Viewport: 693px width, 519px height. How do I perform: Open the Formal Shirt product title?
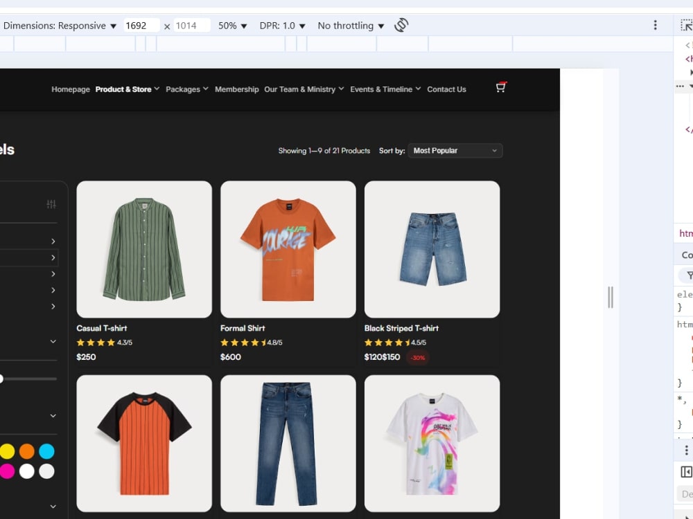click(x=243, y=328)
